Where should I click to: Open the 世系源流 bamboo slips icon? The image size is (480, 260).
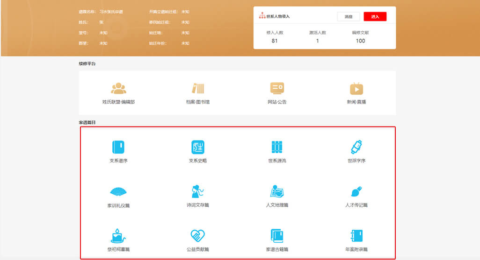[277, 147]
